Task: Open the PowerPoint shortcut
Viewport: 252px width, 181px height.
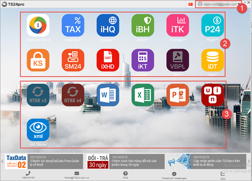Action: coord(178,95)
